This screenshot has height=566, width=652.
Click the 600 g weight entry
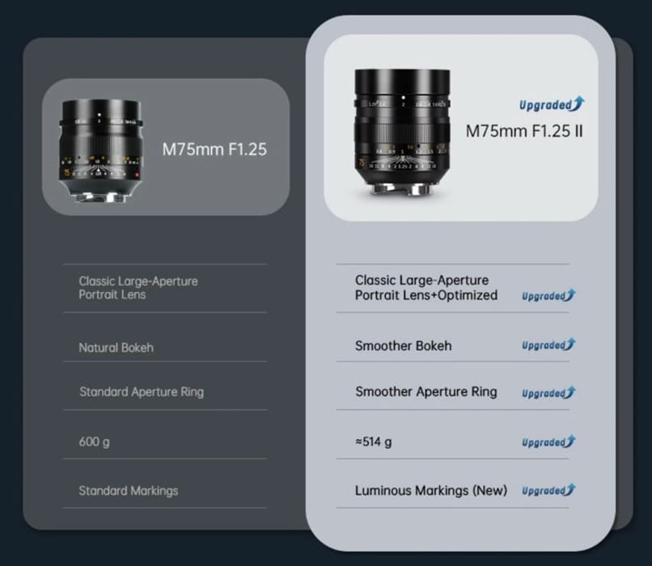[x=94, y=441]
